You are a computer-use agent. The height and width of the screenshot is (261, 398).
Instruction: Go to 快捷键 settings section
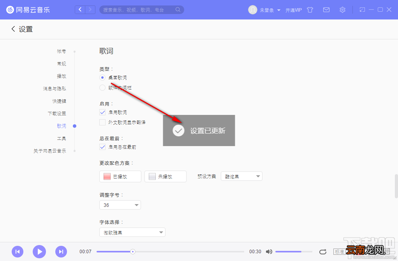[59, 101]
